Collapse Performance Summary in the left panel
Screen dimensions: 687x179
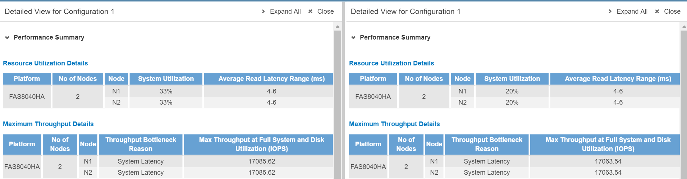point(7,37)
